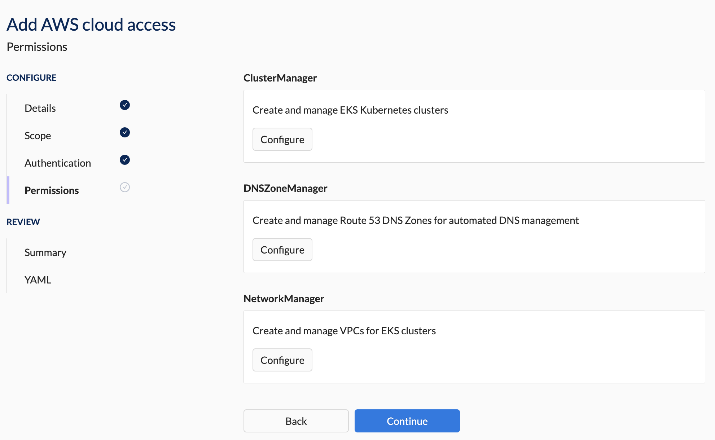The width and height of the screenshot is (715, 440).
Task: Click Continue to proceed past Permissions
Action: tap(407, 421)
